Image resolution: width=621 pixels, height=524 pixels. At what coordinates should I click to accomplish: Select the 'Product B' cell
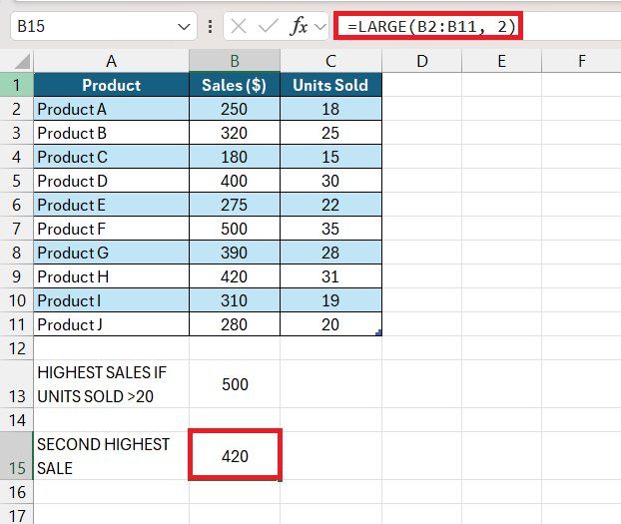coord(111,133)
